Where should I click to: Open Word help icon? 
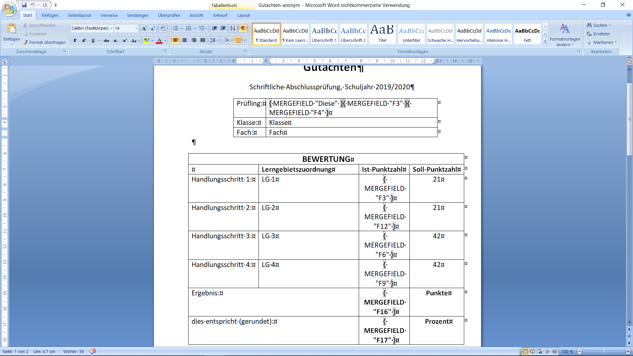pyautogui.click(x=629, y=15)
